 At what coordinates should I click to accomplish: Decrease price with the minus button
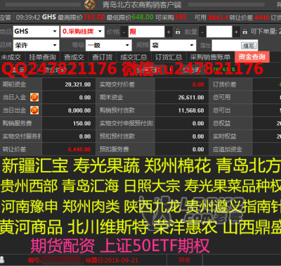124,32
